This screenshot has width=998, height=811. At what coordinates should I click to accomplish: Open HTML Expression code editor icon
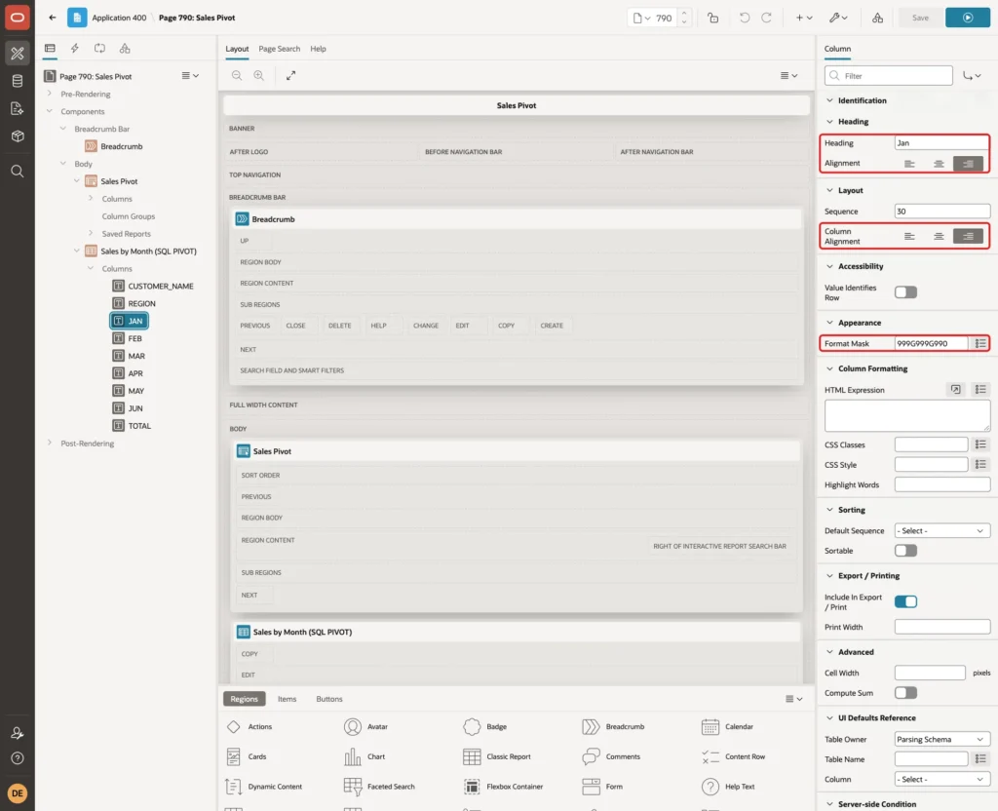(x=955, y=390)
